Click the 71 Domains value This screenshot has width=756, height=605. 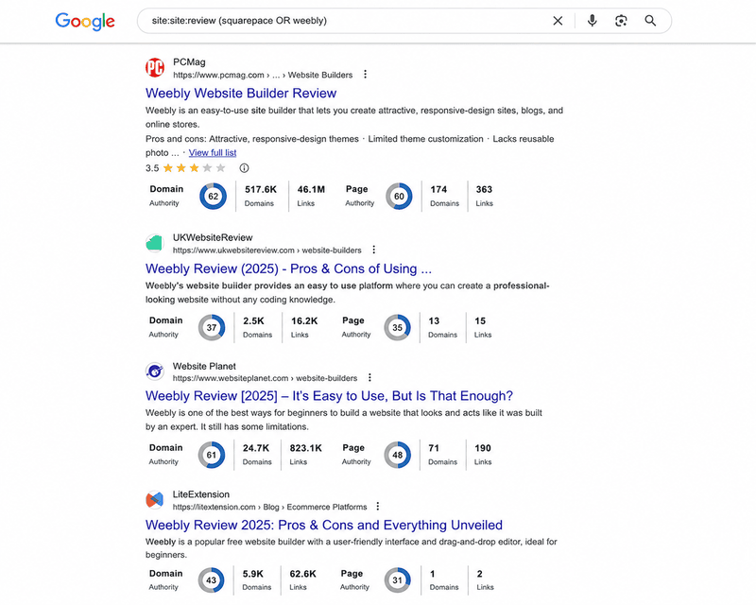(434, 448)
